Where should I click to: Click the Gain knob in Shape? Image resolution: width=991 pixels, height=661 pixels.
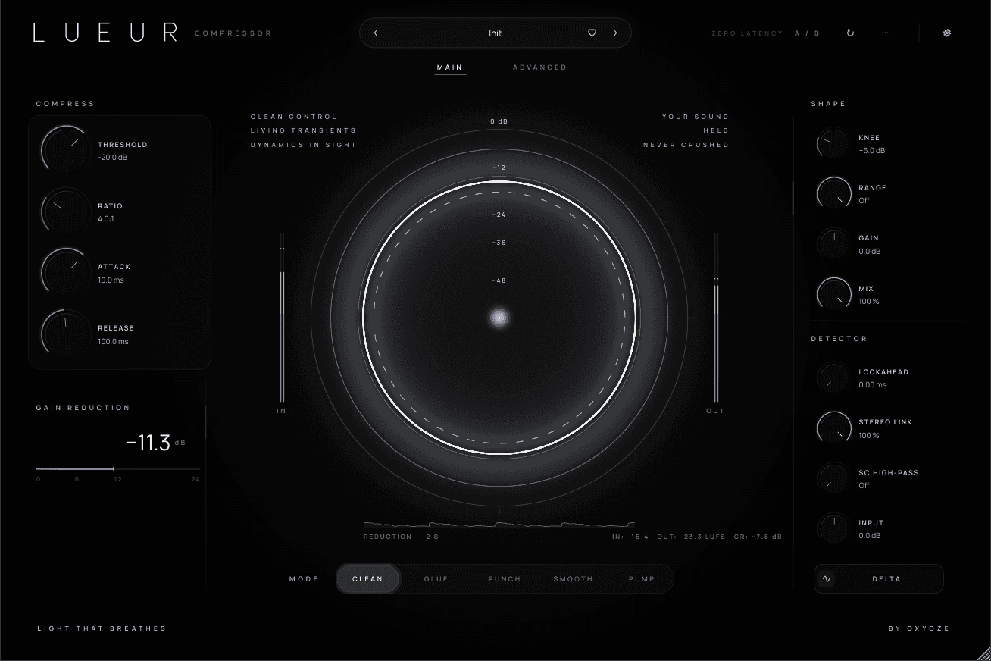(x=833, y=244)
